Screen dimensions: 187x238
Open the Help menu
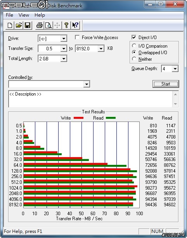point(40,15)
